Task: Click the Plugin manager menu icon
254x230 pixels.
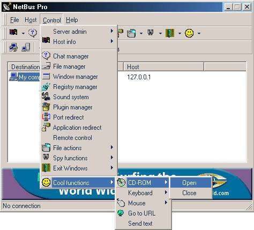Action: (x=46, y=107)
